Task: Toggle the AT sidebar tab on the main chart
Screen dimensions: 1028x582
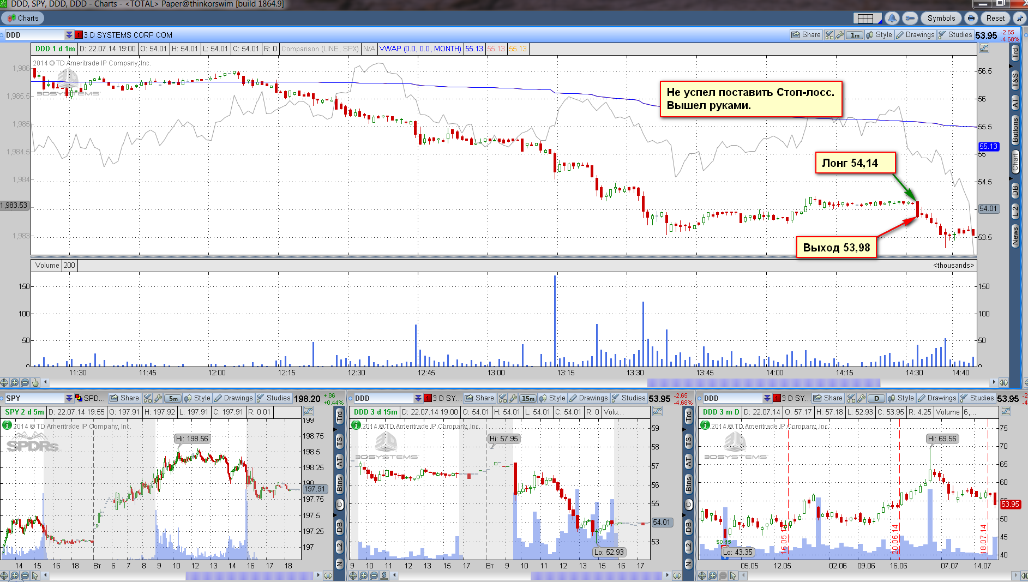Action: [x=1015, y=102]
